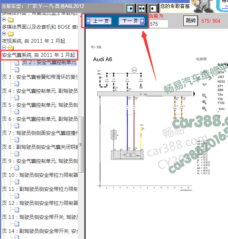
Task: Select 夜视系统, 自 2011 年 1 月起
Action: (x=34, y=41)
